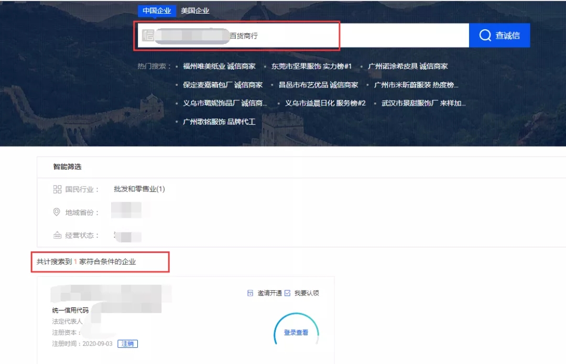
Task: Open hot search 东莞市坚果服饰 实力榜#1
Action: [311, 66]
